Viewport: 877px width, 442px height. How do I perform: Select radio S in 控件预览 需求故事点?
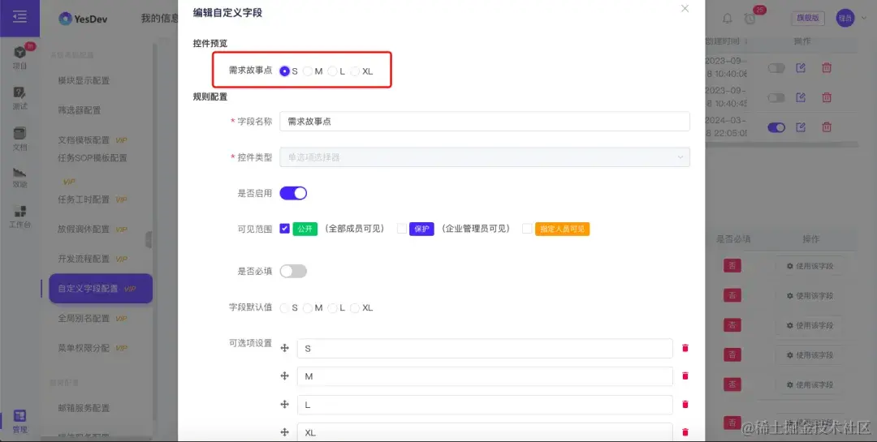[285, 71]
